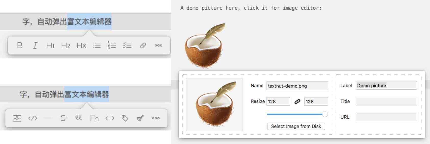Insert a hyperlink from upper toolbar
This screenshot has width=430, height=144.
[x=143, y=45]
